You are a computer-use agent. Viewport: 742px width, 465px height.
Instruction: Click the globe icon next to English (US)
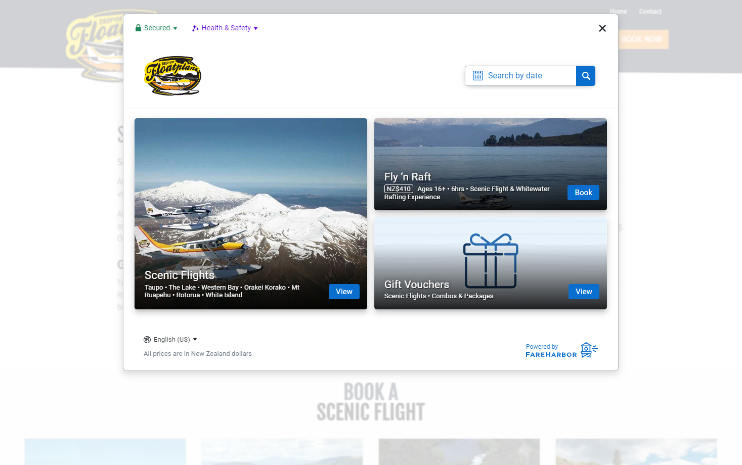(147, 339)
